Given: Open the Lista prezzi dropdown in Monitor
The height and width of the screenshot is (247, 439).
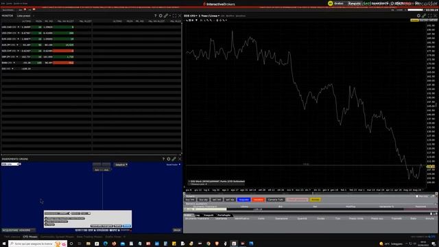Looking at the screenshot, I should pyautogui.click(x=25, y=16).
